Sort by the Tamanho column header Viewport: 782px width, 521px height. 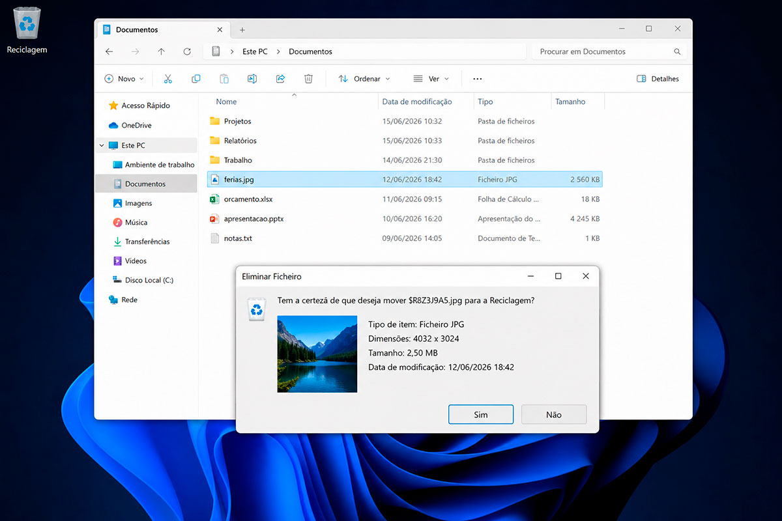[x=570, y=102]
